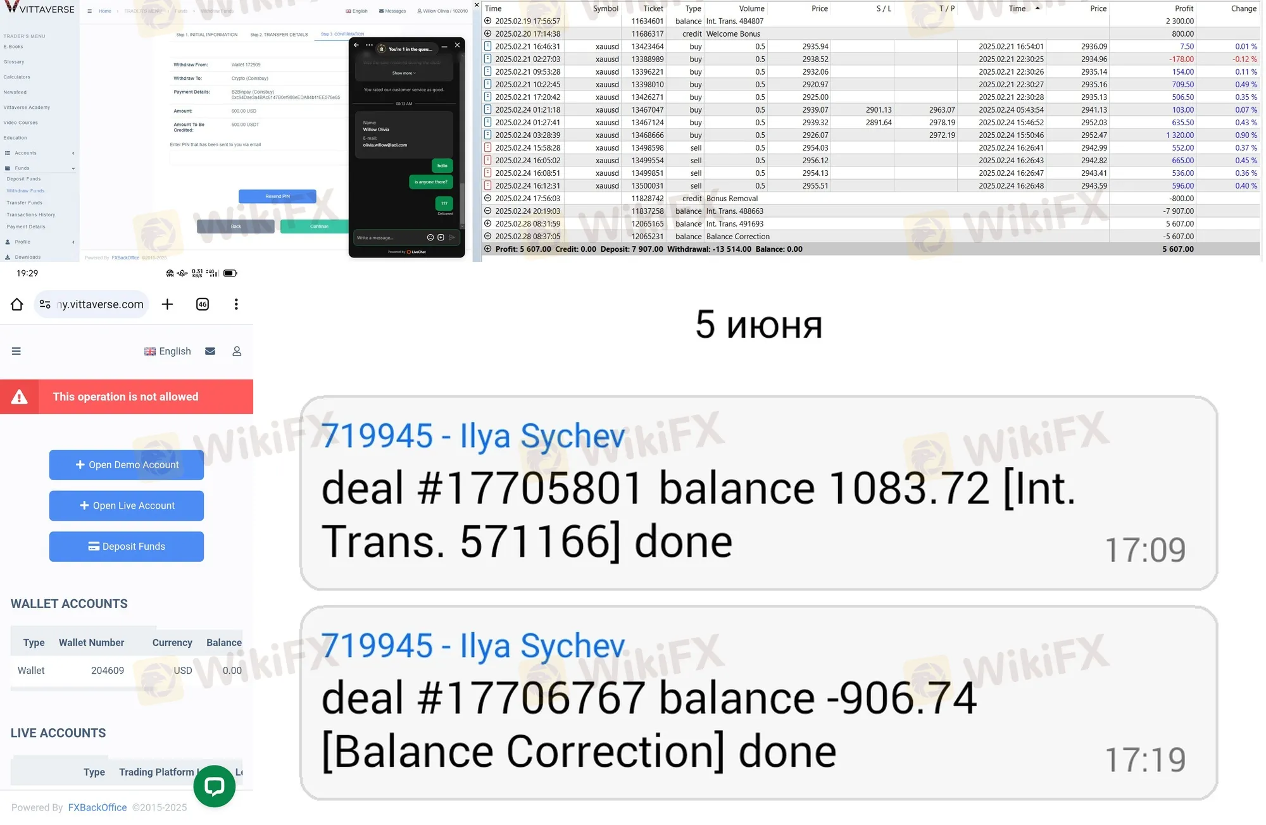Screen dimensions: 1266x825
Task: Tap the mobile user profile icon
Action: point(237,351)
